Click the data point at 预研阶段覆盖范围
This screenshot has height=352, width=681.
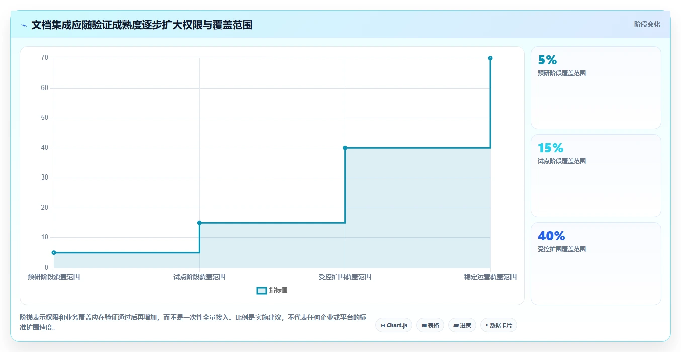click(54, 253)
